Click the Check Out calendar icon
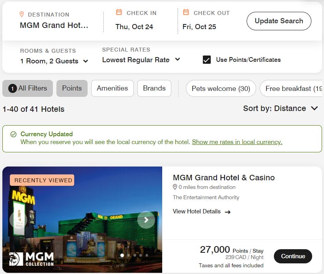The image size is (324, 274). 185,12
